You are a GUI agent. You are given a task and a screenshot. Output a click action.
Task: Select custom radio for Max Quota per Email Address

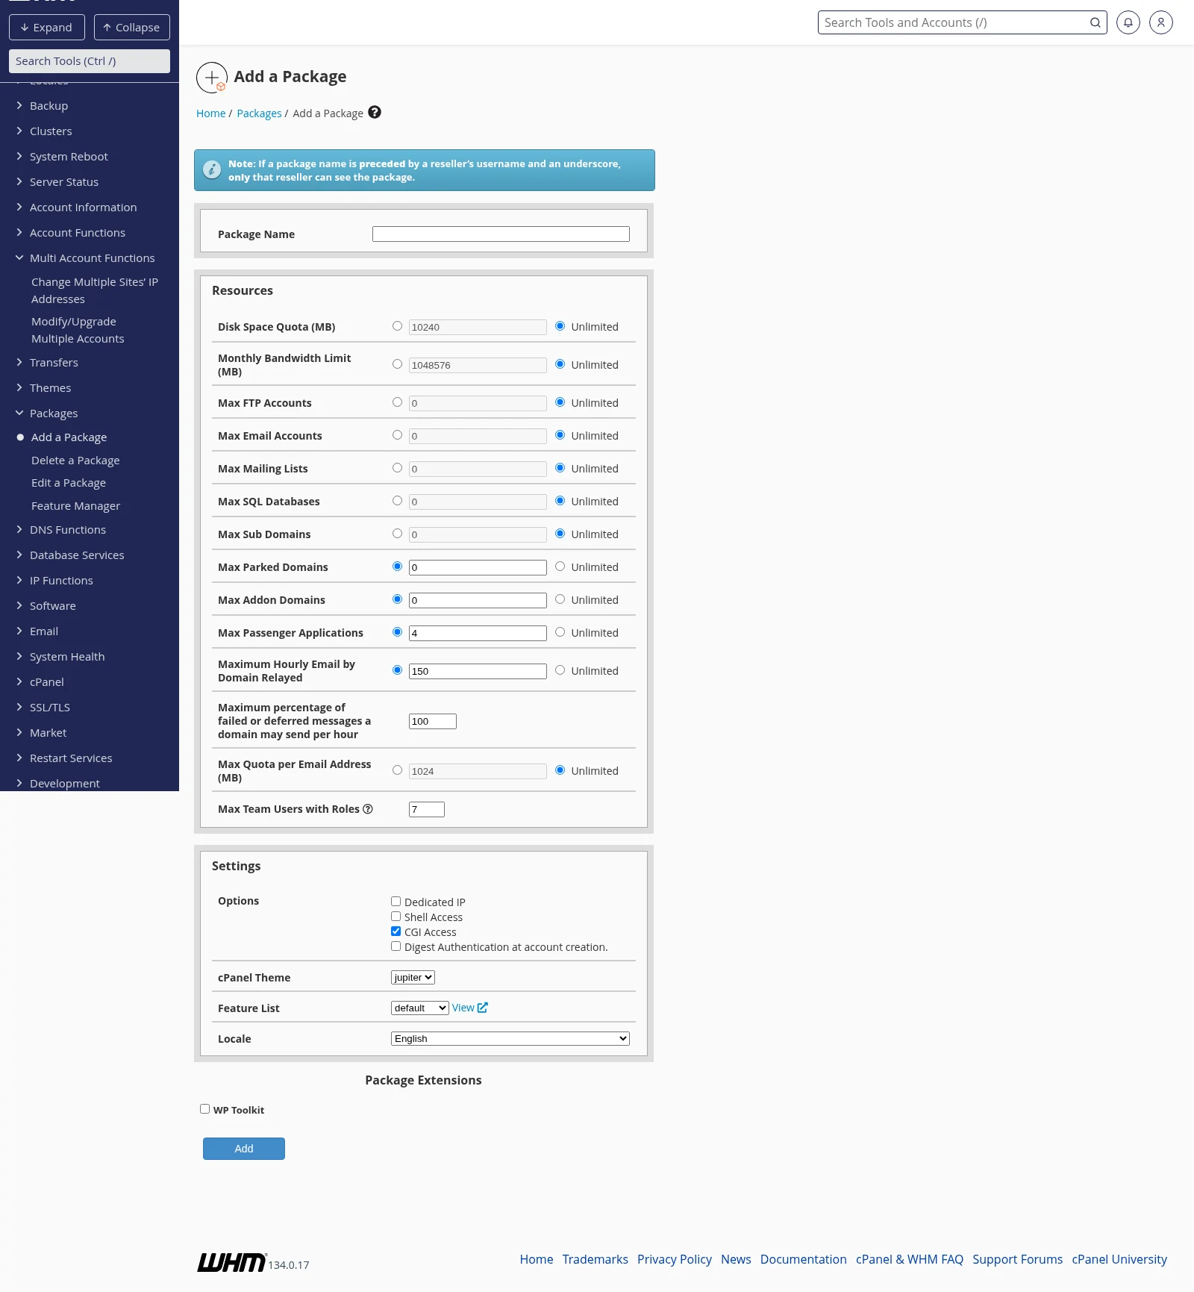pyautogui.click(x=397, y=770)
